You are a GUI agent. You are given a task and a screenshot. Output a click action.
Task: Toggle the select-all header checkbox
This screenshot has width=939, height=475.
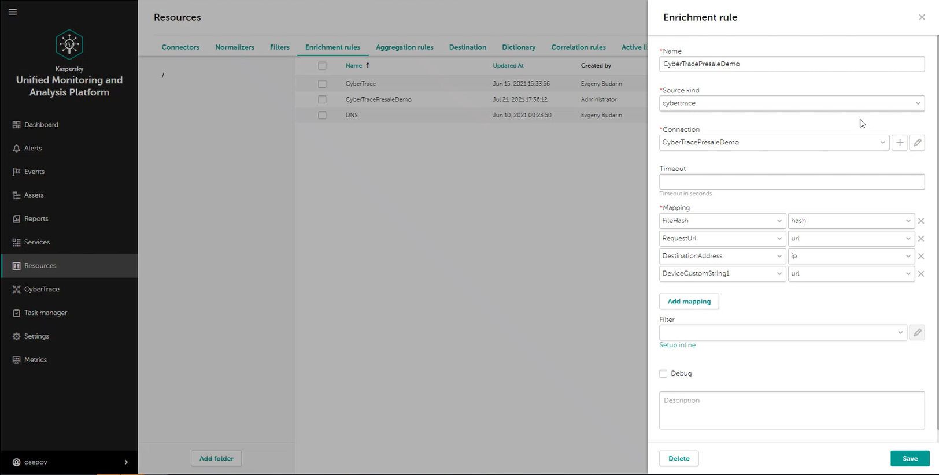(x=322, y=66)
